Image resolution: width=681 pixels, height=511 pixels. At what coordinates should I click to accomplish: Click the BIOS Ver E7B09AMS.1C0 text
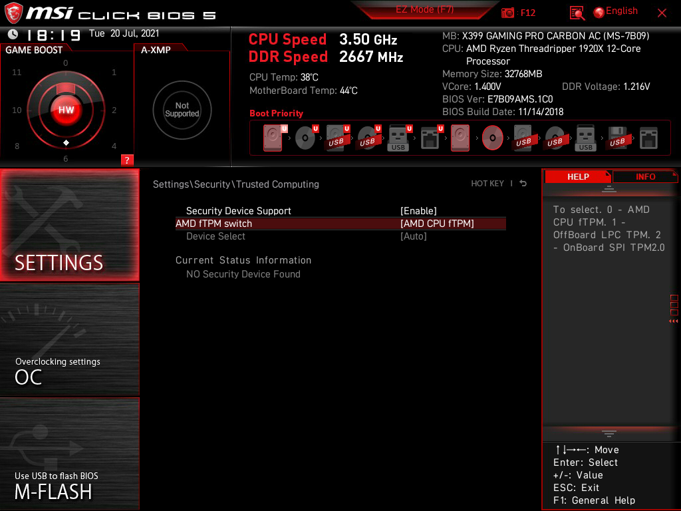pos(497,99)
